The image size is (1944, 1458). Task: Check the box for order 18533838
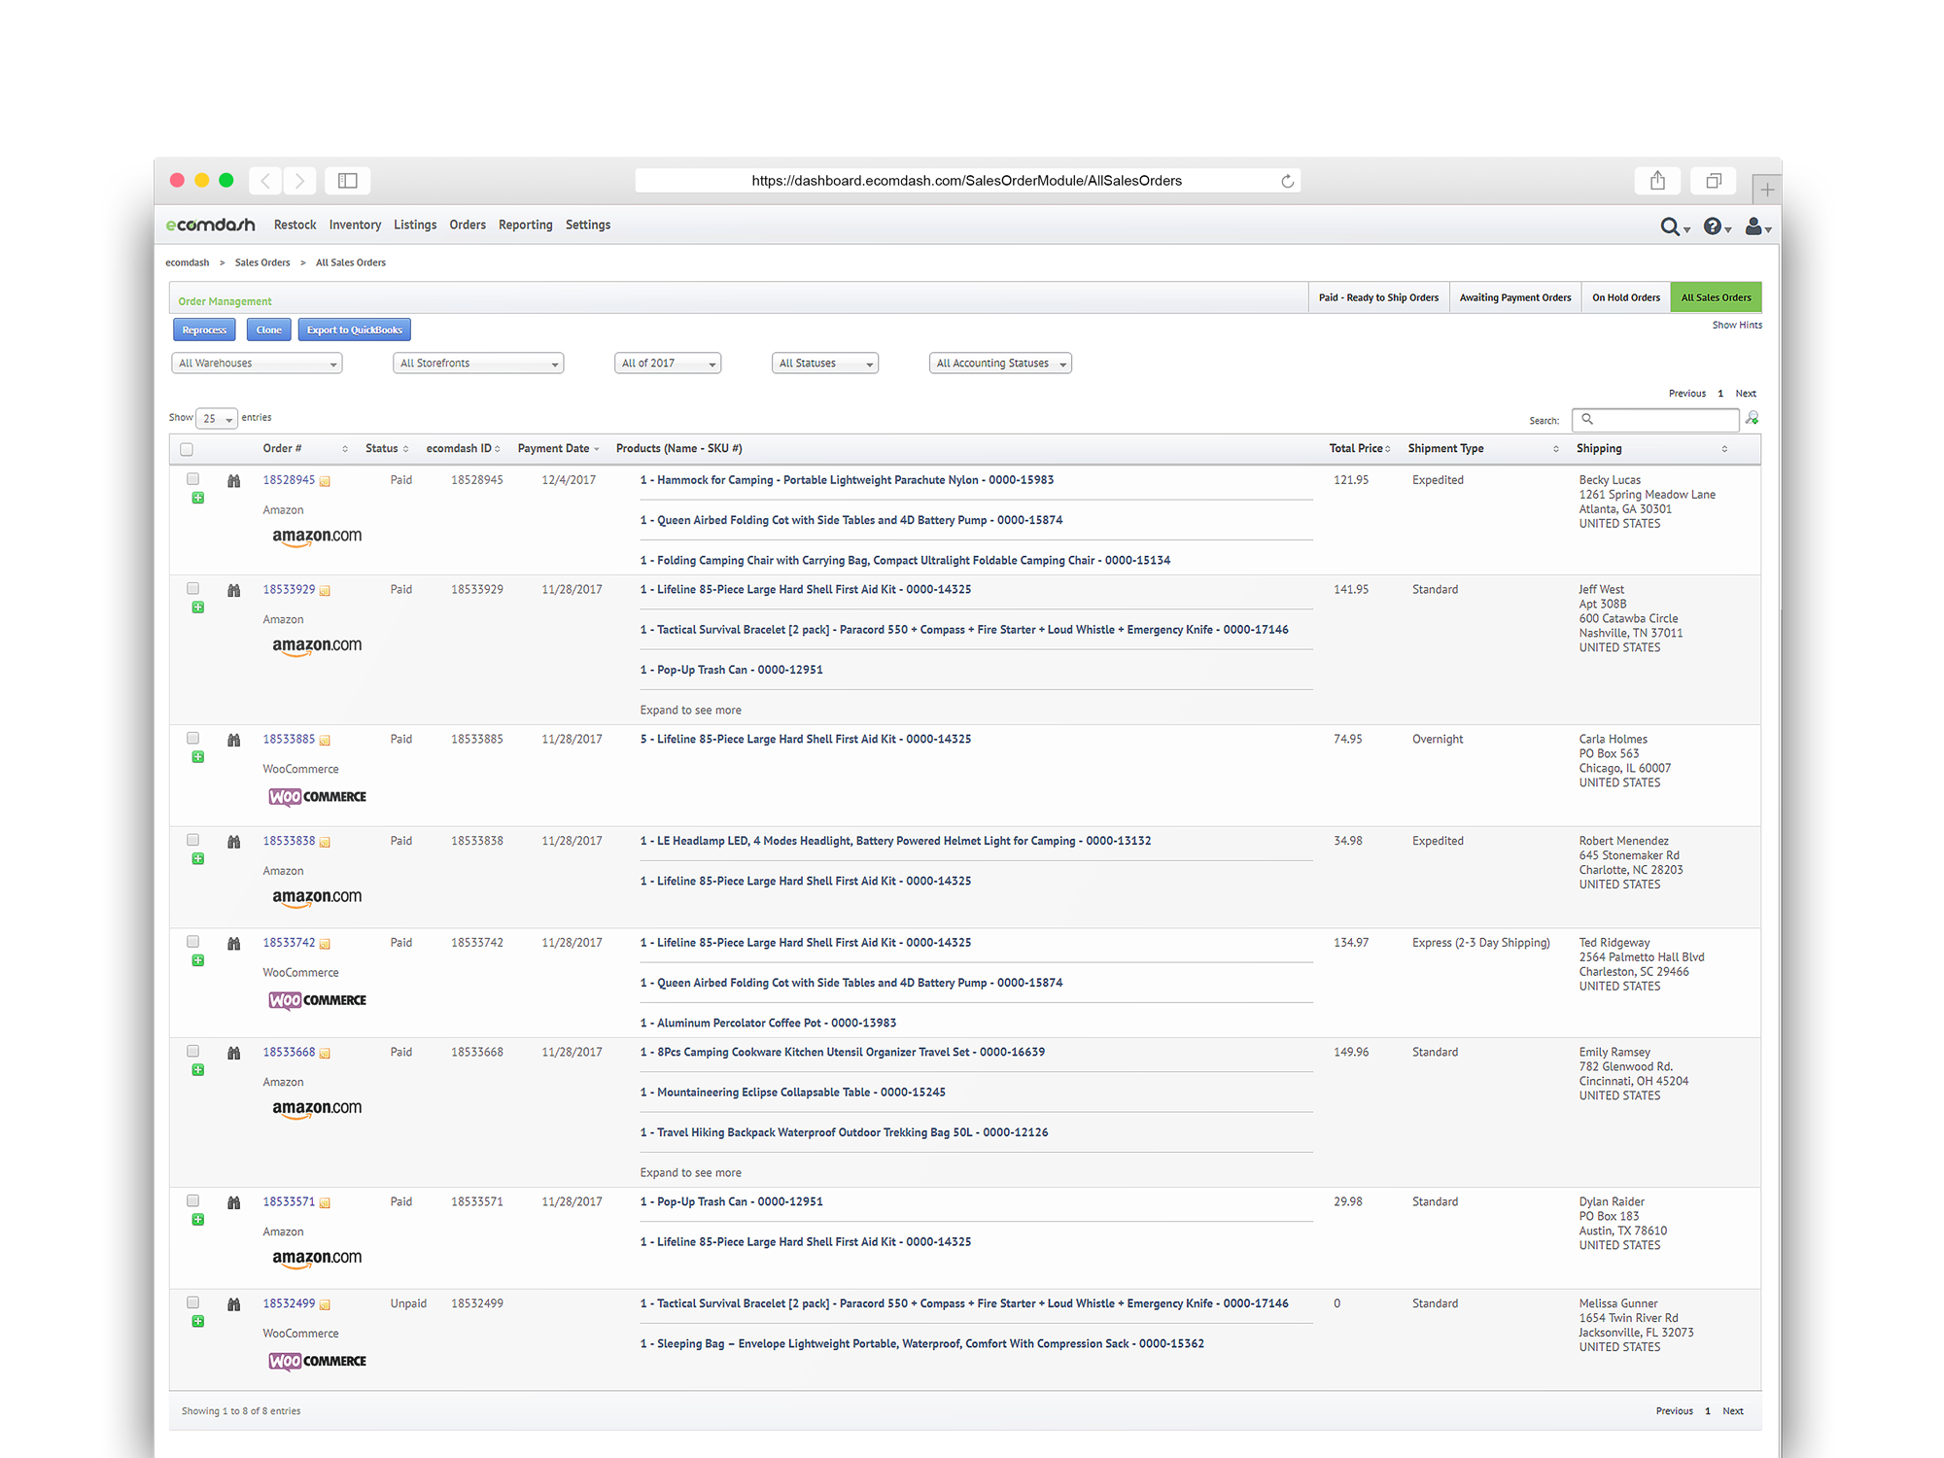tap(192, 841)
